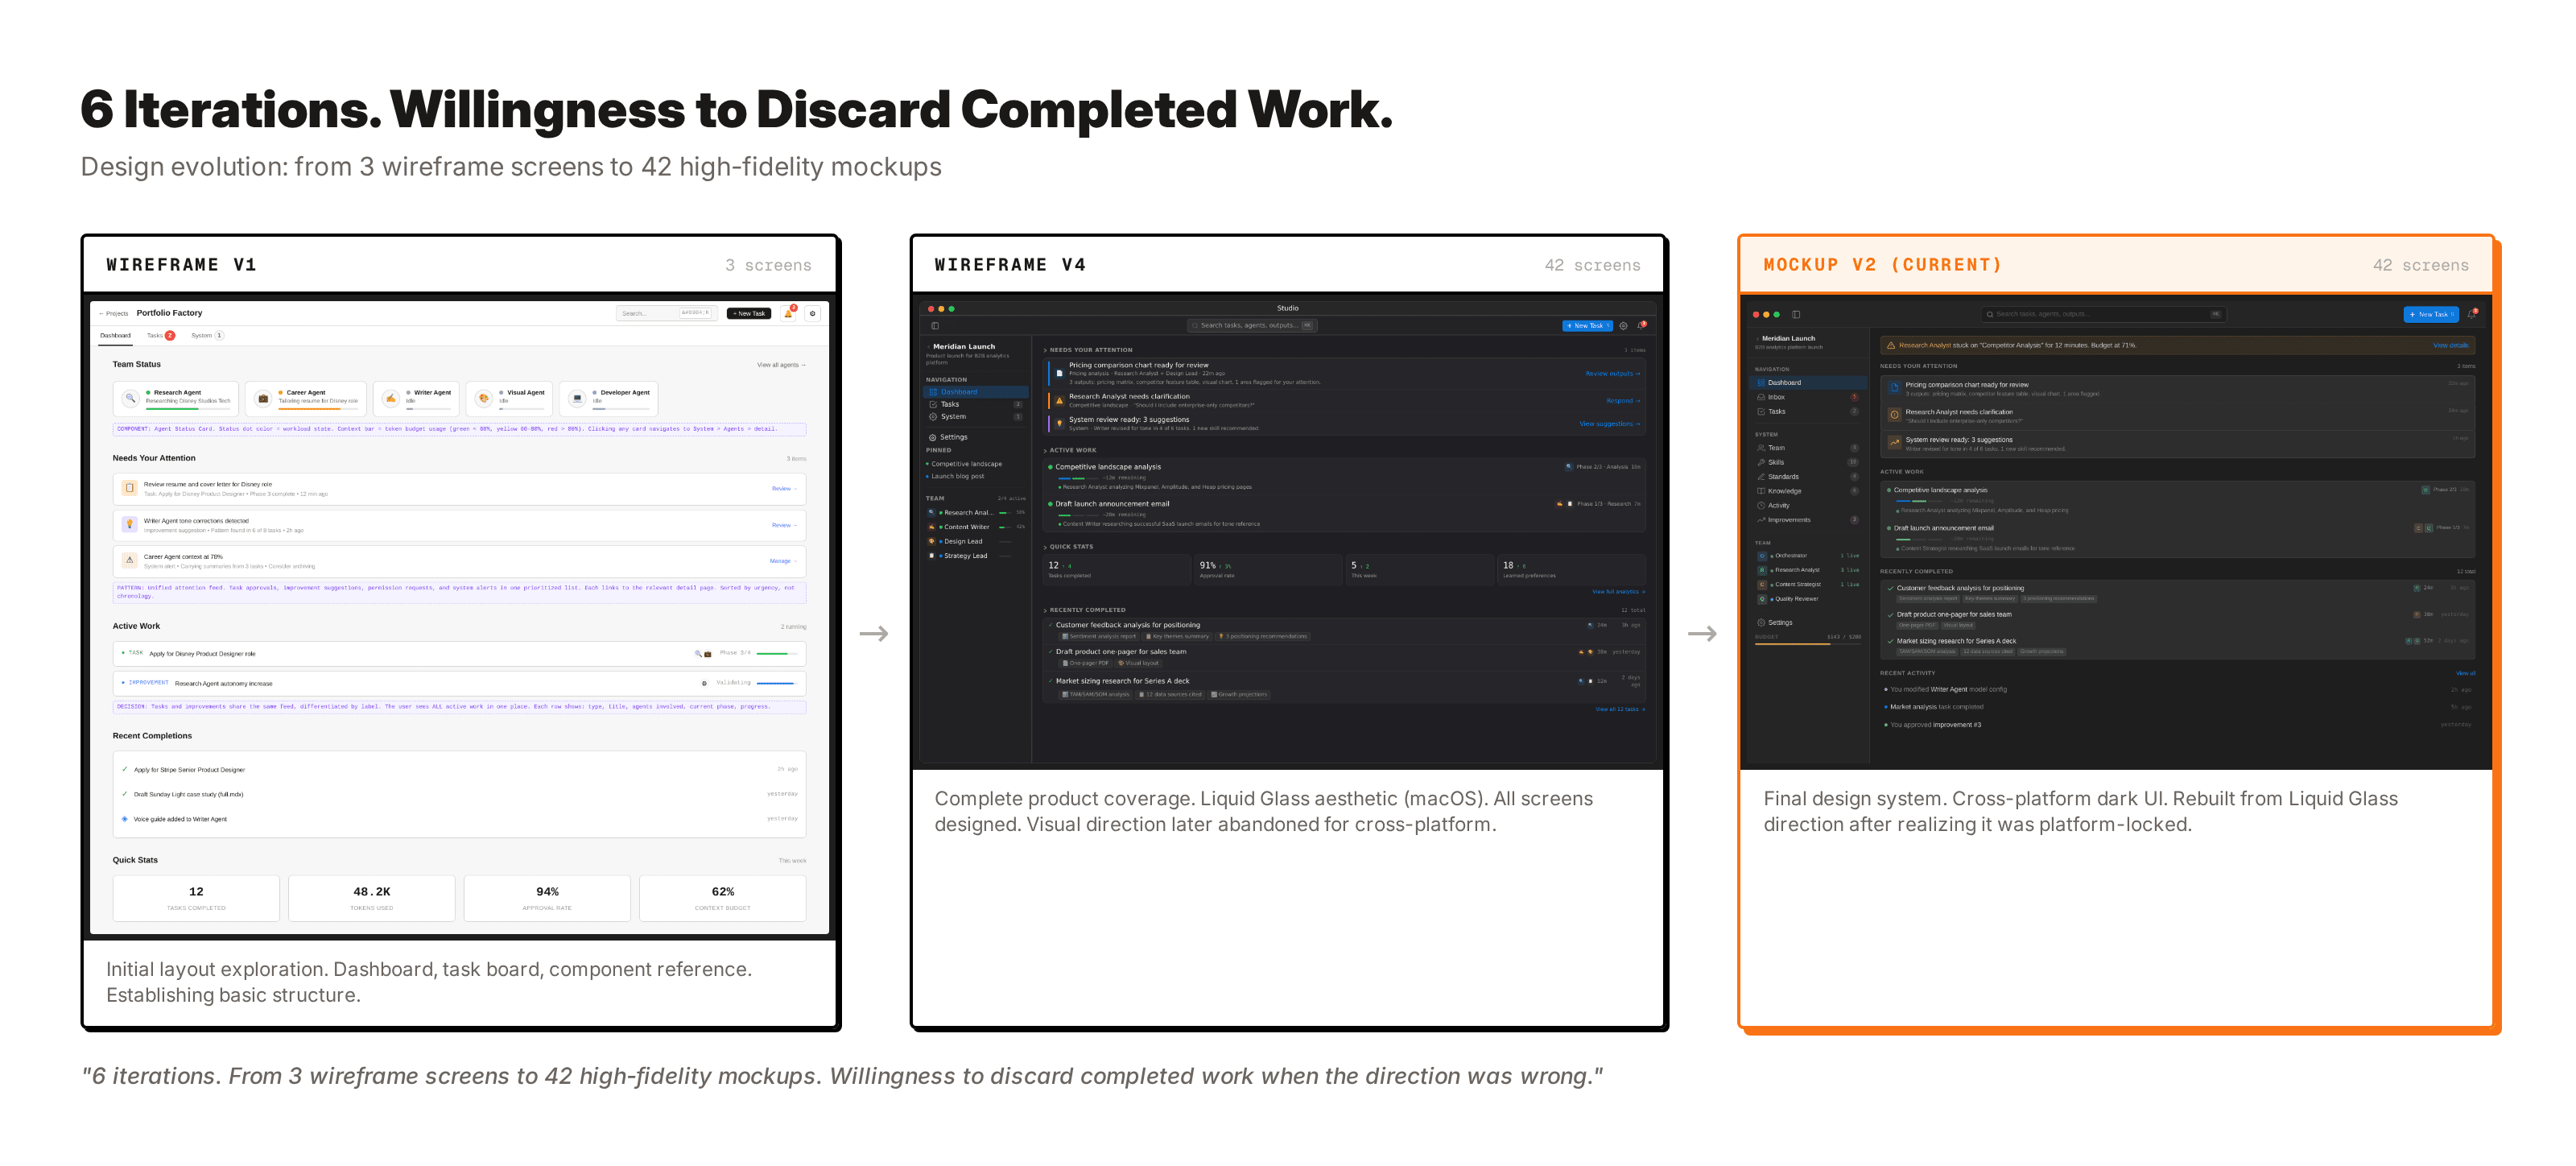Click the Visual Agent palette avatar in Wireframe V1
2576x1166 pixels.
(484, 398)
